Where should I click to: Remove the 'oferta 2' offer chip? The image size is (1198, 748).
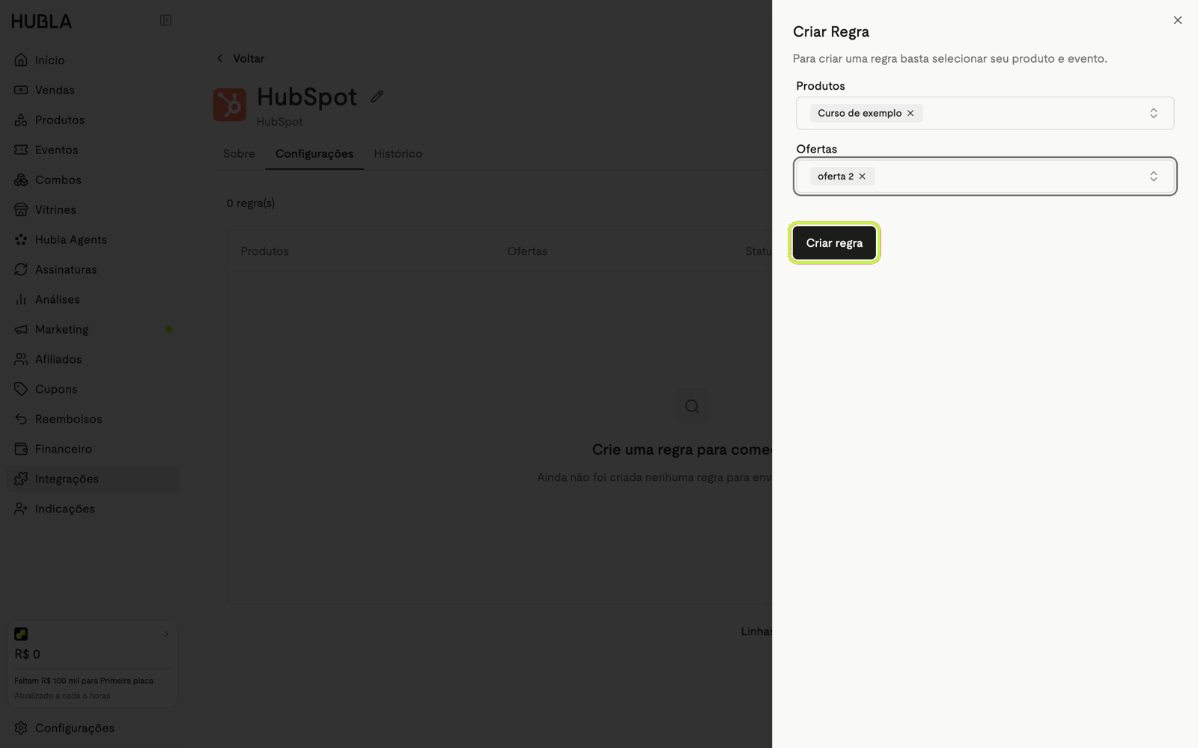[863, 177]
